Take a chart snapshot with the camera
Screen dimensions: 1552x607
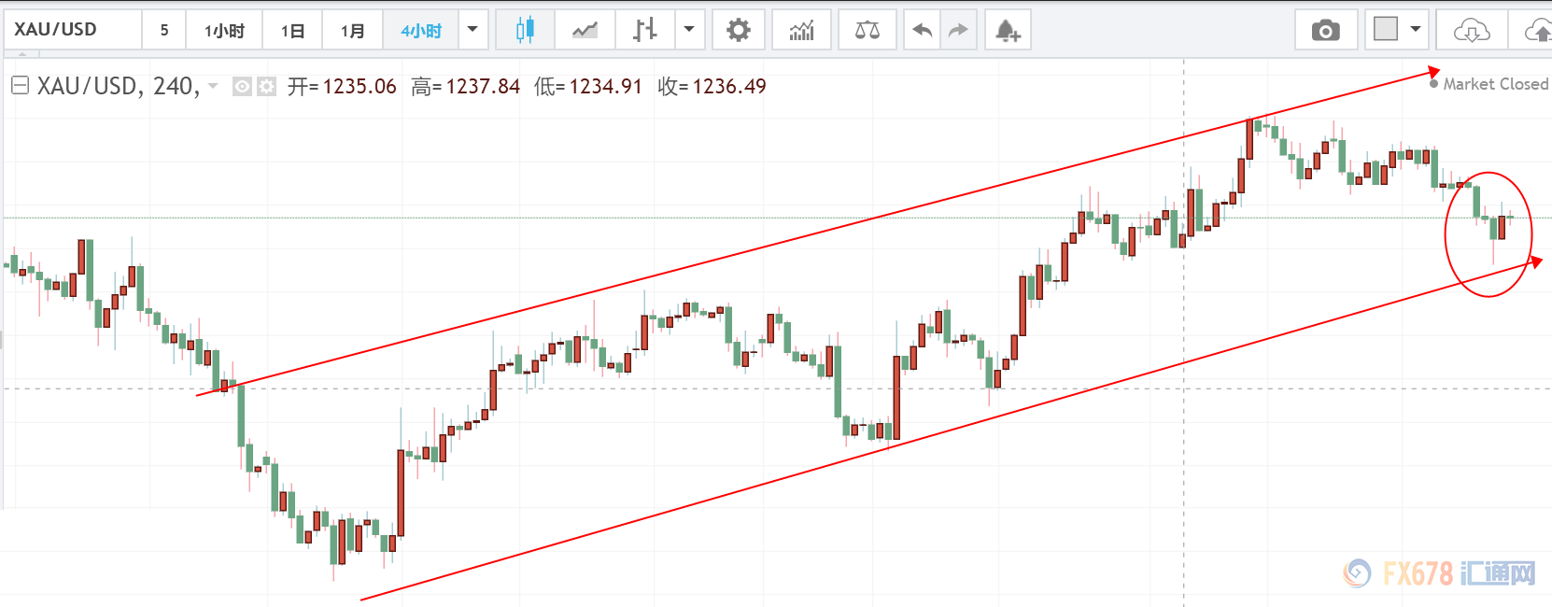(1325, 30)
